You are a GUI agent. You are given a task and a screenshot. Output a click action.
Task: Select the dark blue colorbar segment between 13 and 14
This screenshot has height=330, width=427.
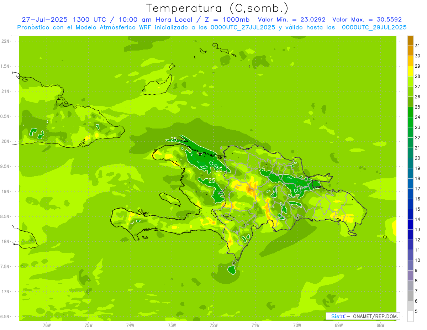point(410,224)
